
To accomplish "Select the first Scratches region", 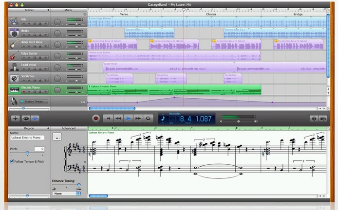I will (x=120, y=79).
